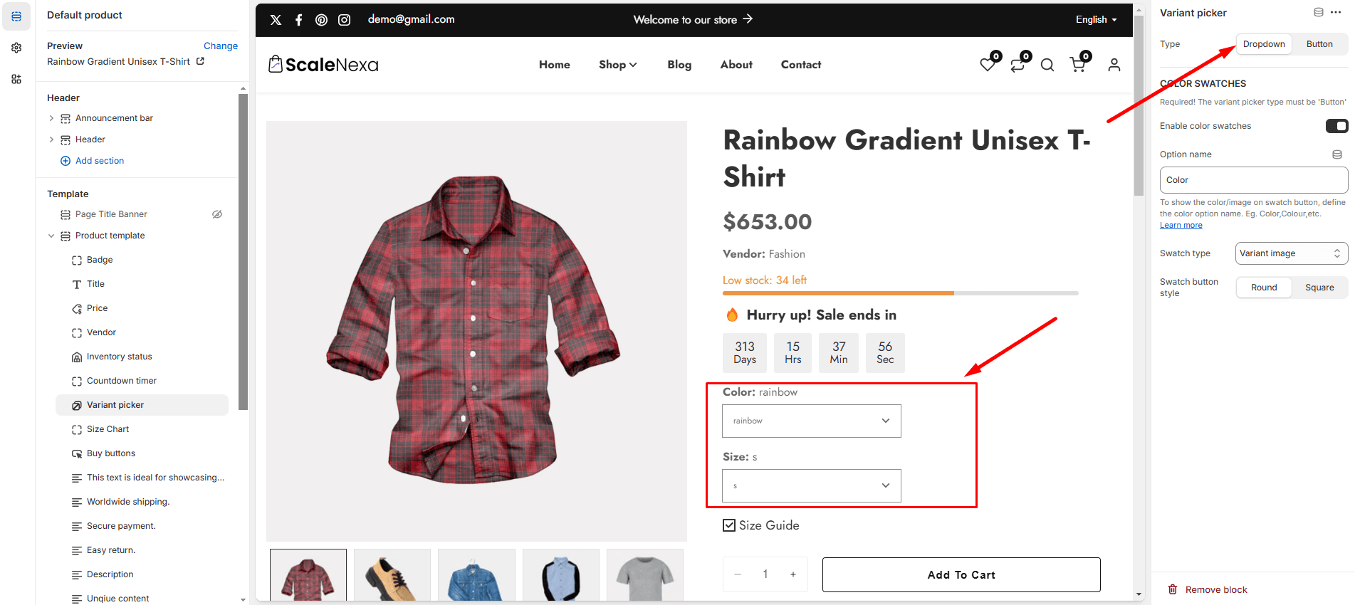This screenshot has width=1355, height=605.
Task: Click the Size Guide checkbox icon
Action: point(729,525)
